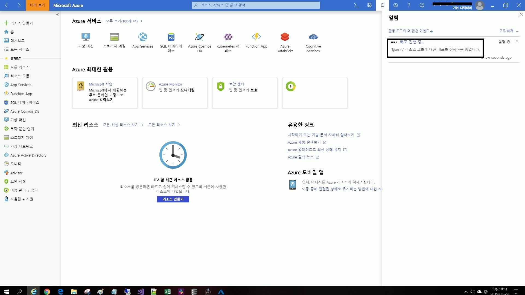This screenshot has height=295, width=525.
Task: Click the Azure Databricks service icon
Action: 285,37
